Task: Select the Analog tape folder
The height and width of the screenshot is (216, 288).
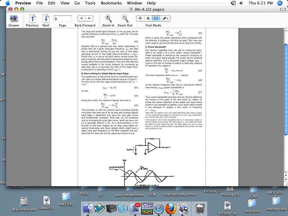Action: point(276,204)
